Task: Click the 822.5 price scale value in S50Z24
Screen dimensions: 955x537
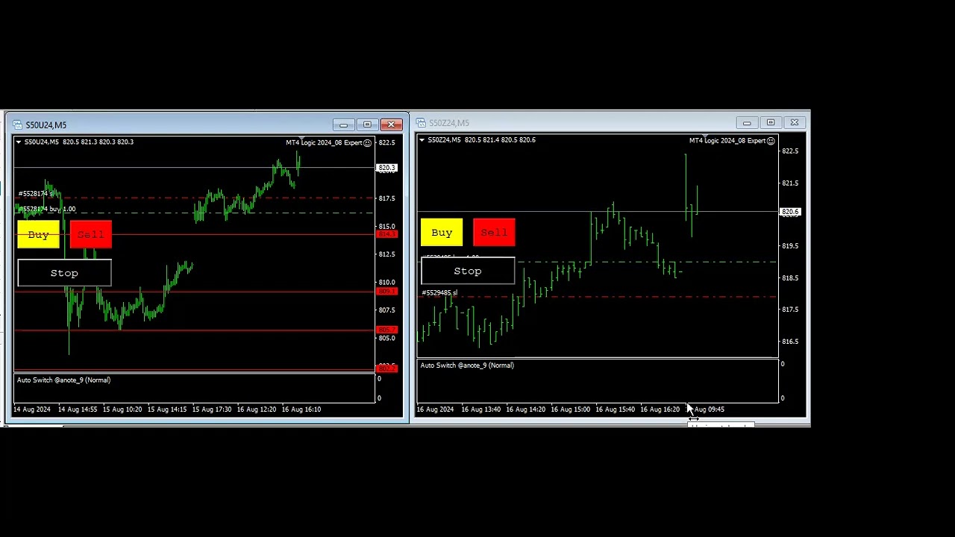Action: (x=789, y=151)
